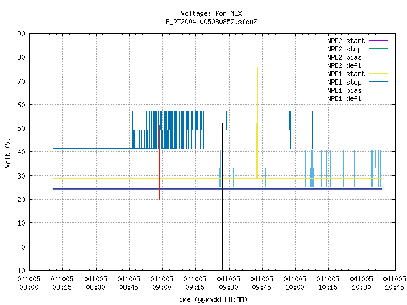The height and width of the screenshot is (305, 407).
Task: Click the x-axis tick label 09:00
Action: tap(162, 287)
